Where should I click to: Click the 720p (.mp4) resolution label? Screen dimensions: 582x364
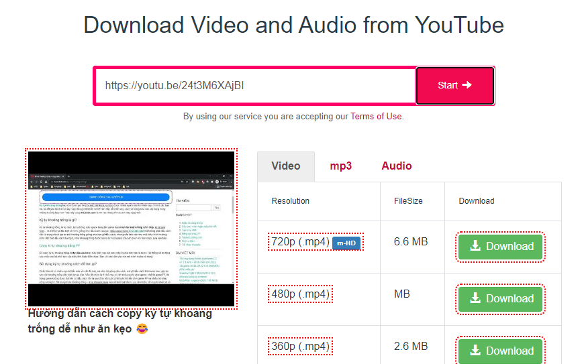(x=300, y=241)
